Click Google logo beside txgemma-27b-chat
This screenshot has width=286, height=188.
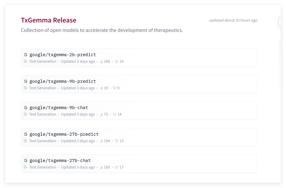click(x=26, y=161)
